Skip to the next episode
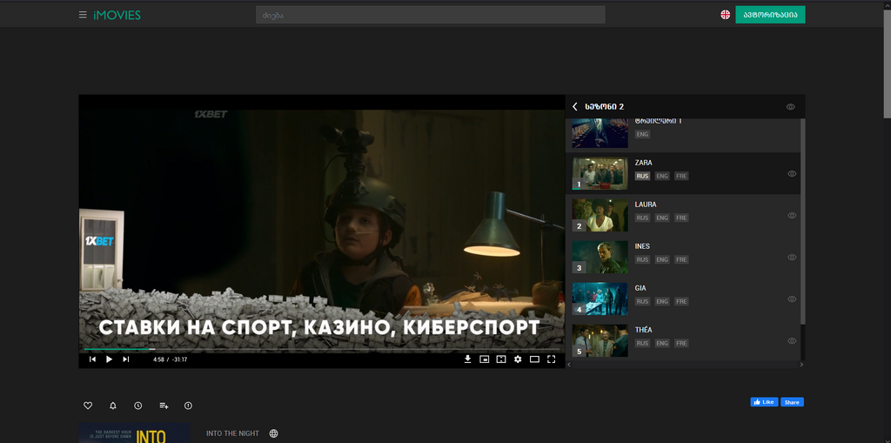This screenshot has height=443, width=891. pyautogui.click(x=126, y=359)
